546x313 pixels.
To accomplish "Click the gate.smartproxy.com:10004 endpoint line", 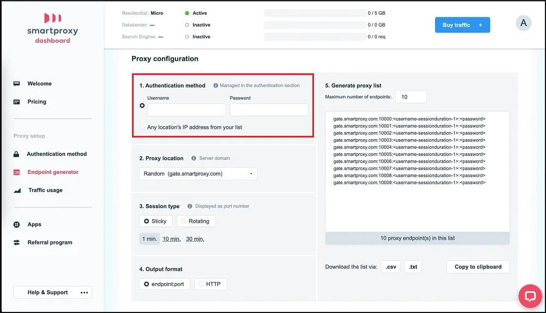I will pyautogui.click(x=409, y=147).
